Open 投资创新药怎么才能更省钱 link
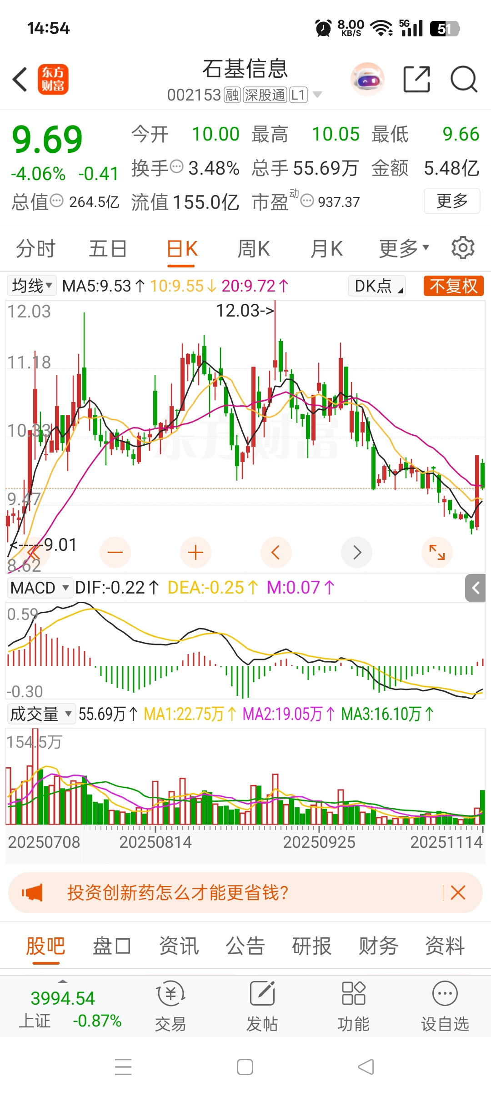Image resolution: width=491 pixels, height=1097 pixels. click(x=178, y=893)
